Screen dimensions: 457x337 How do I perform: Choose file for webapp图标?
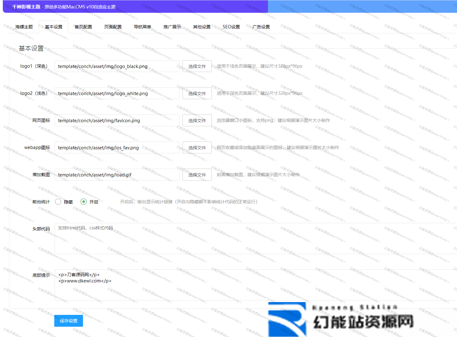tap(197, 147)
